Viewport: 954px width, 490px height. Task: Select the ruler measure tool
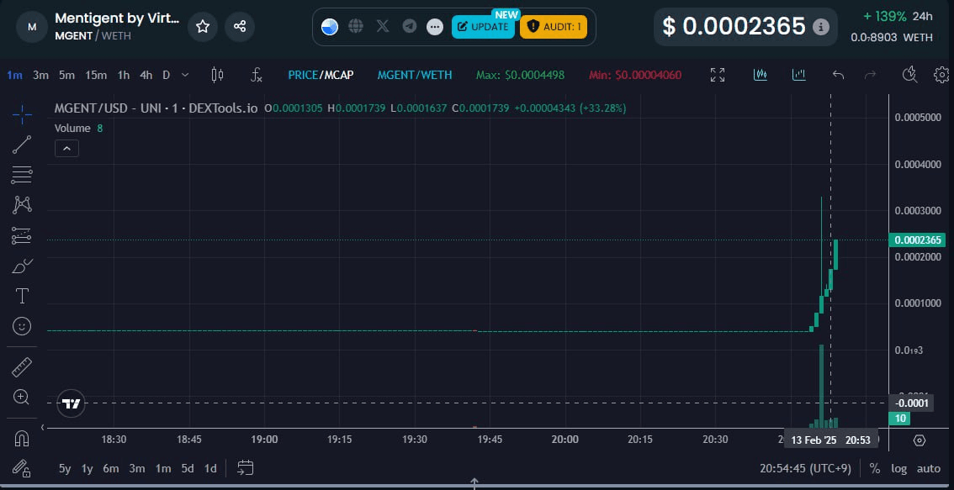(22, 367)
